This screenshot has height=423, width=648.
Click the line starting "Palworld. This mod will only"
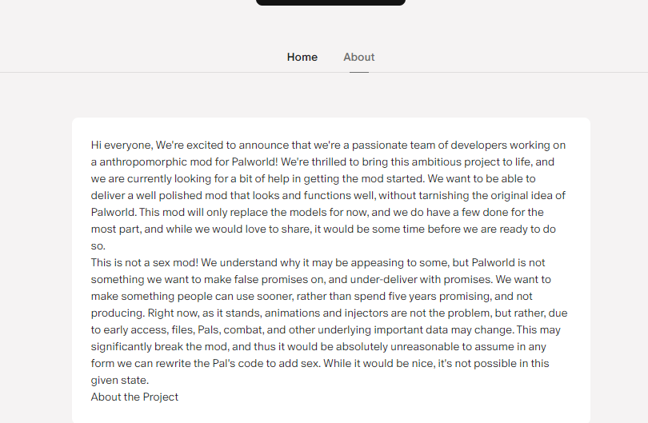click(x=318, y=213)
